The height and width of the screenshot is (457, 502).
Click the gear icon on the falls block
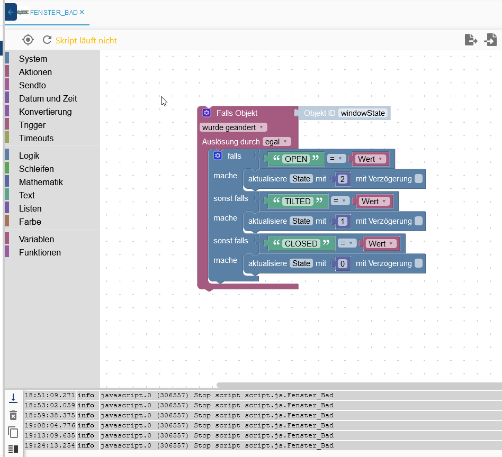217,156
